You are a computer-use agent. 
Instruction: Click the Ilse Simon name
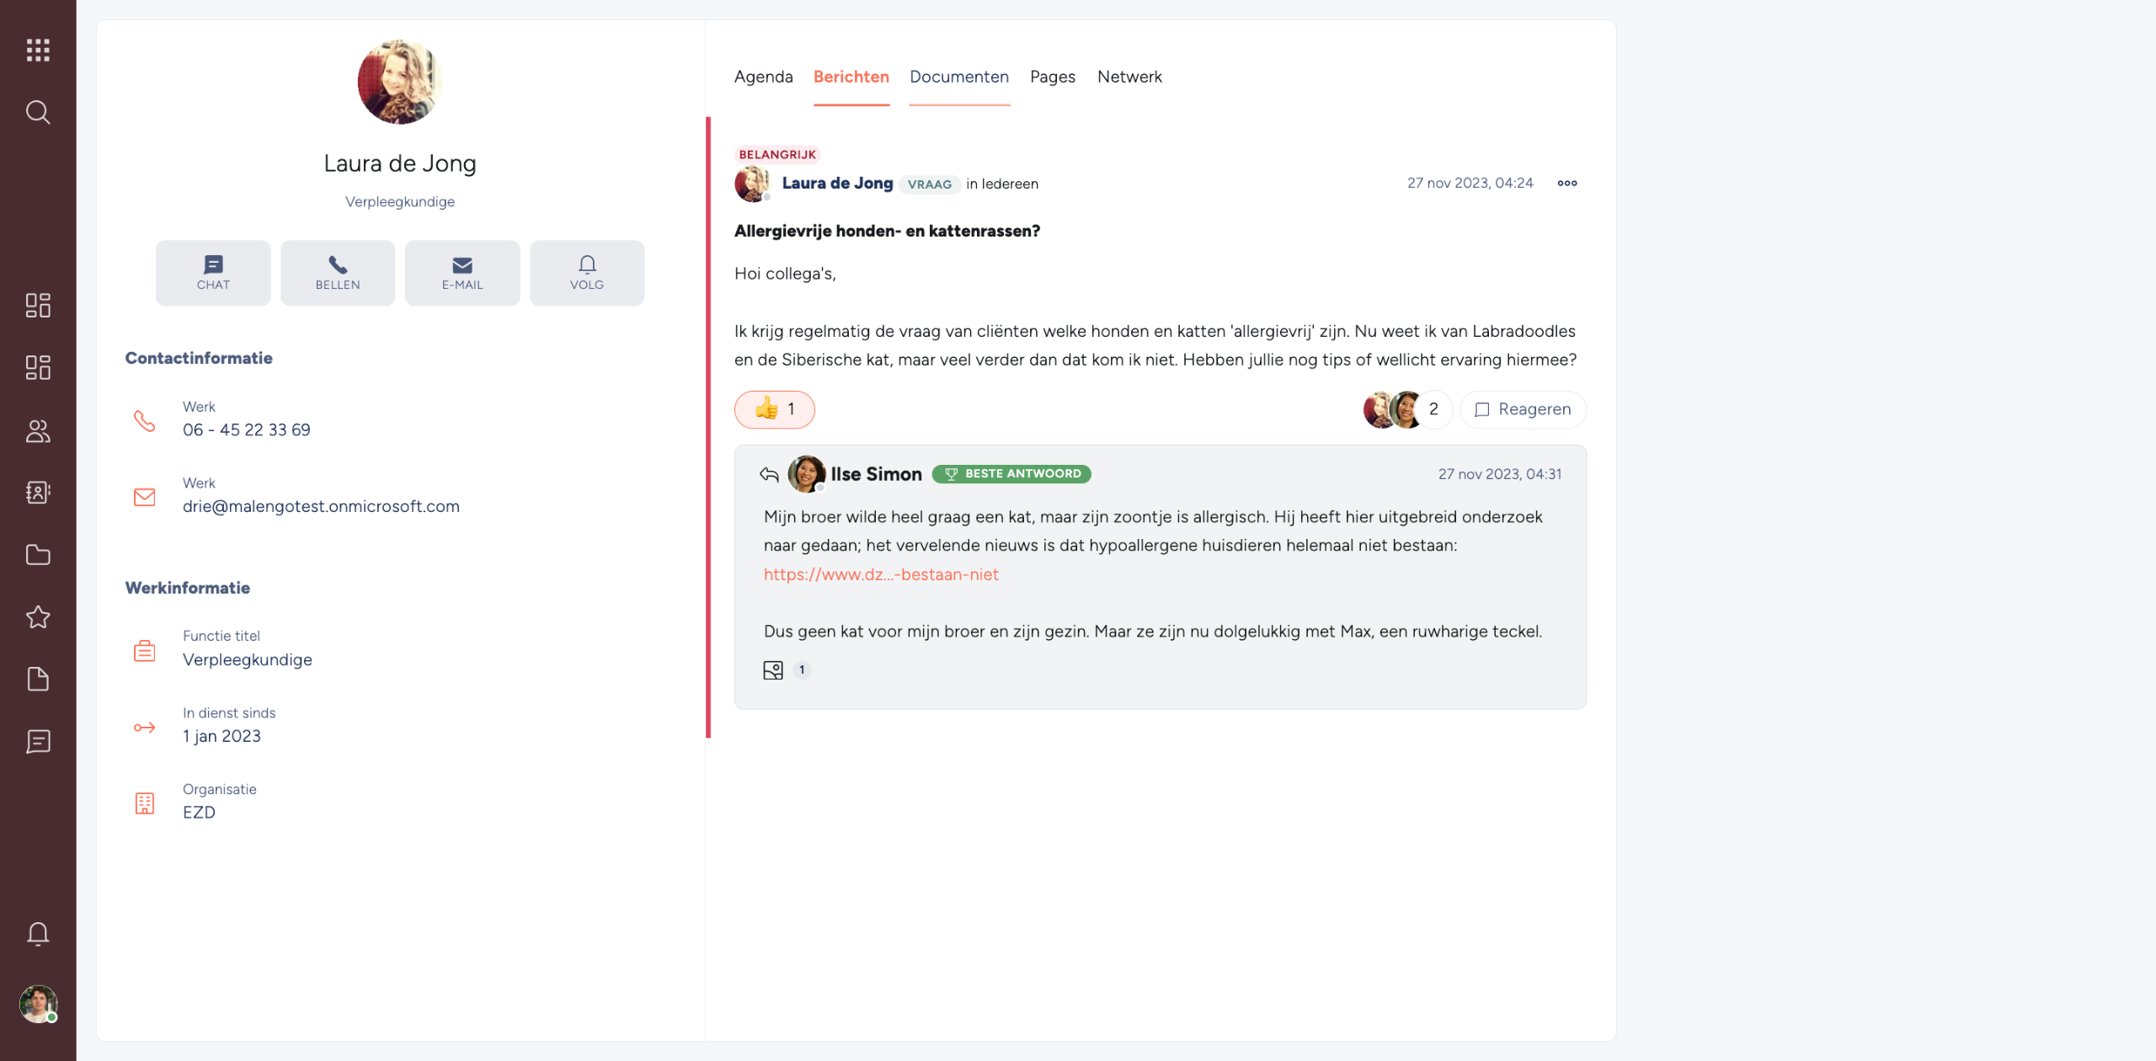(x=876, y=474)
